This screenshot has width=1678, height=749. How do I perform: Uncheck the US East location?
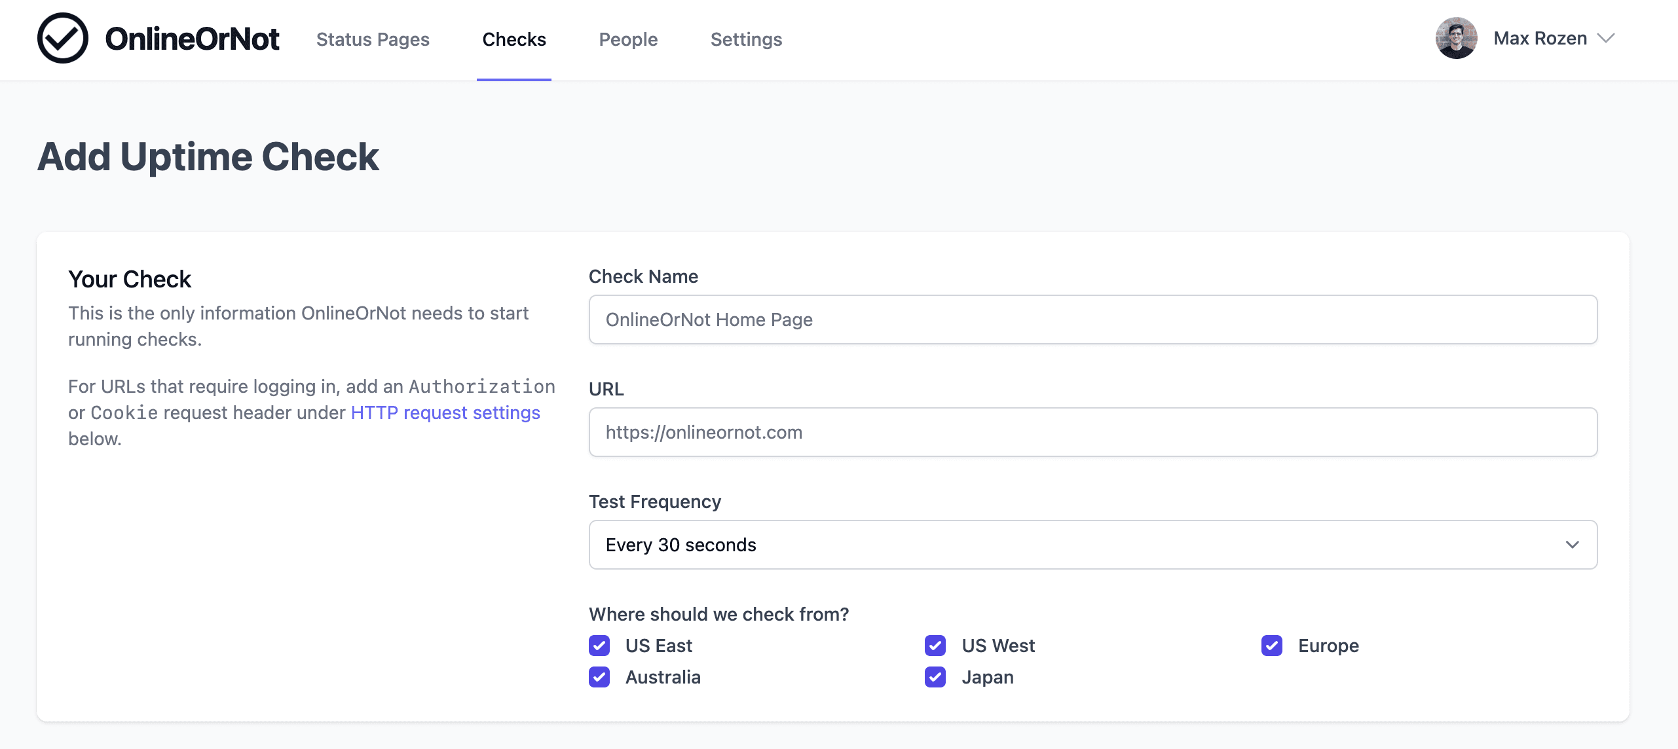(x=599, y=646)
